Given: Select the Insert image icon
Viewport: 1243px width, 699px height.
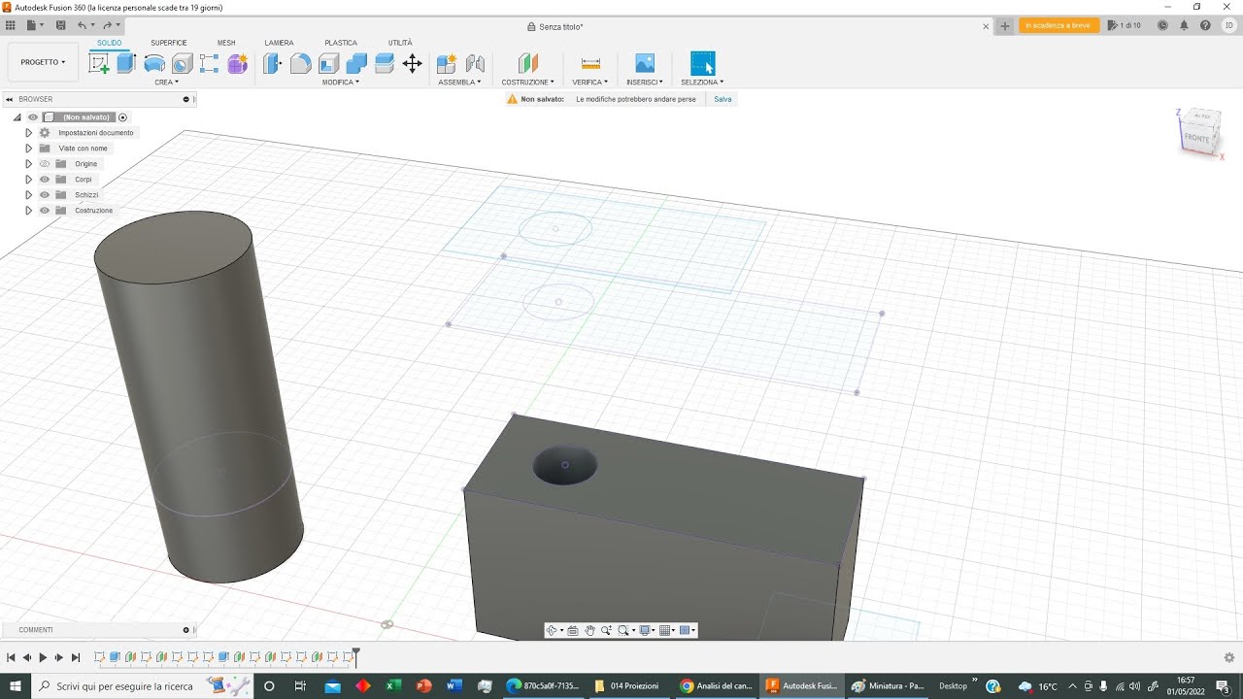Looking at the screenshot, I should coord(645,64).
